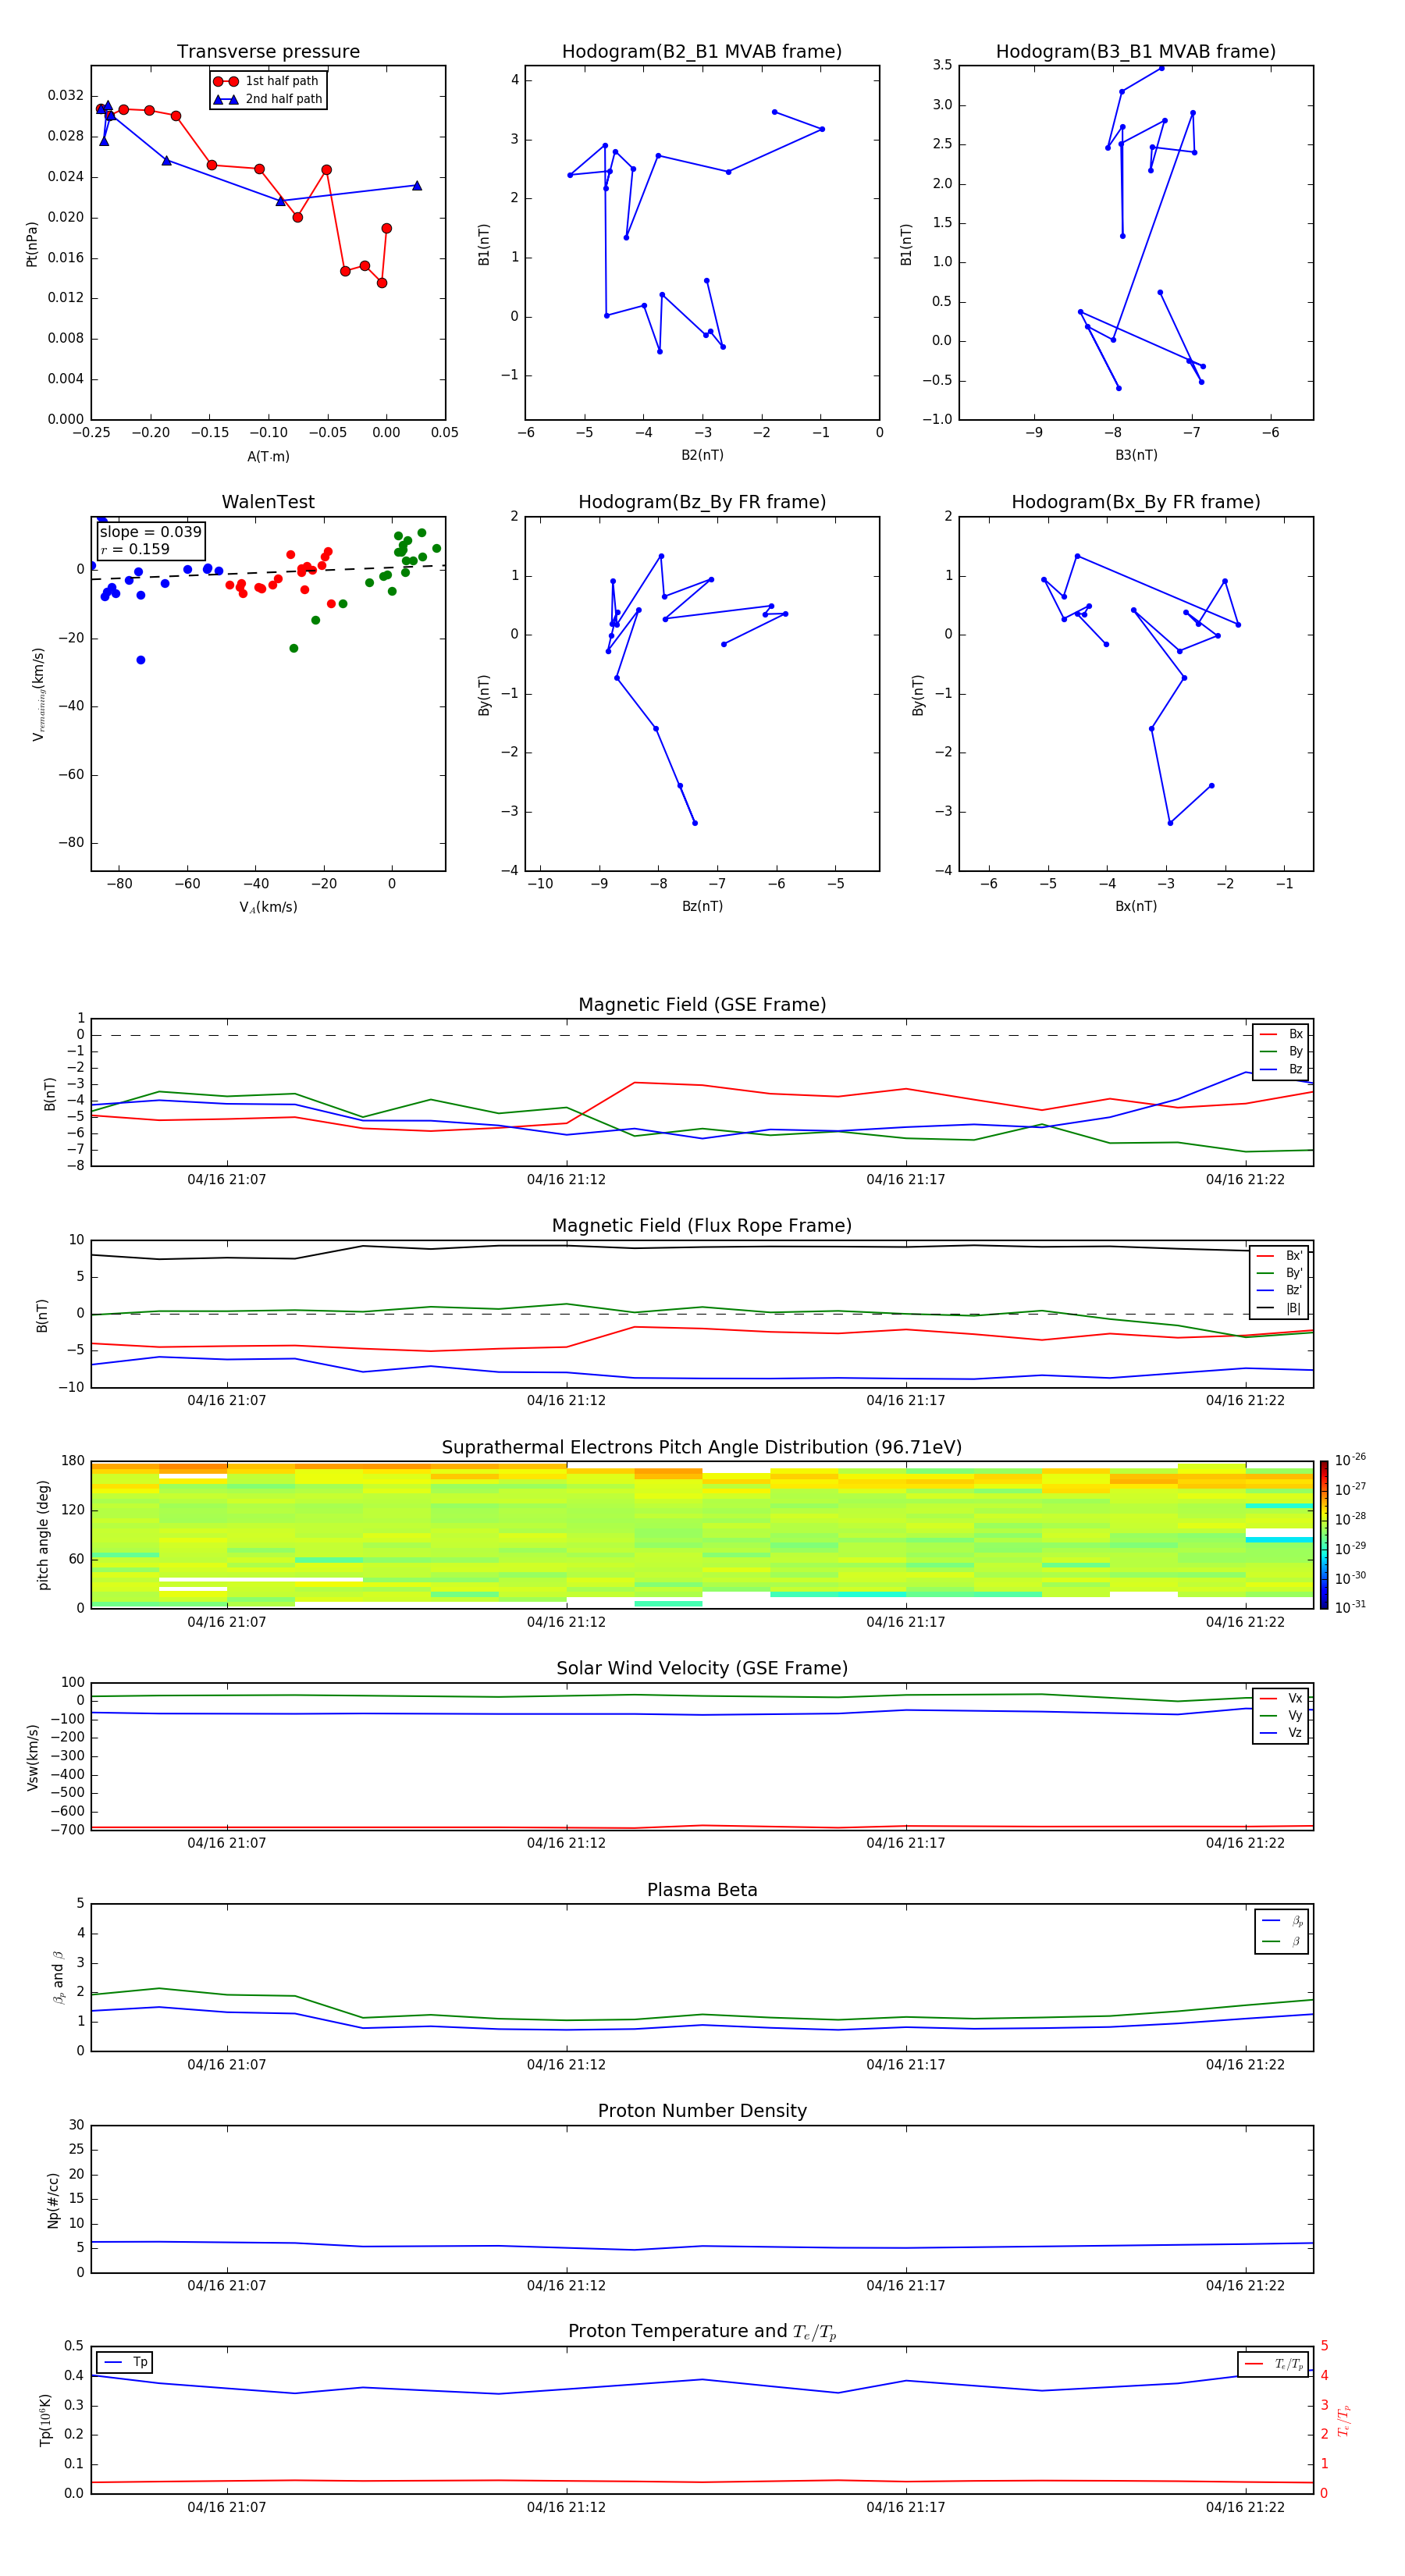The image size is (1405, 2576).
Task: Click the "Plasma Beta" panel title
Action: point(702,1891)
